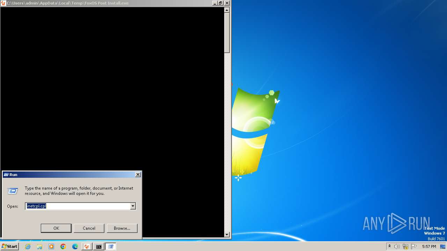The image size is (447, 251).
Task: Click OK in the Run dialog
Action: pyautogui.click(x=56, y=228)
